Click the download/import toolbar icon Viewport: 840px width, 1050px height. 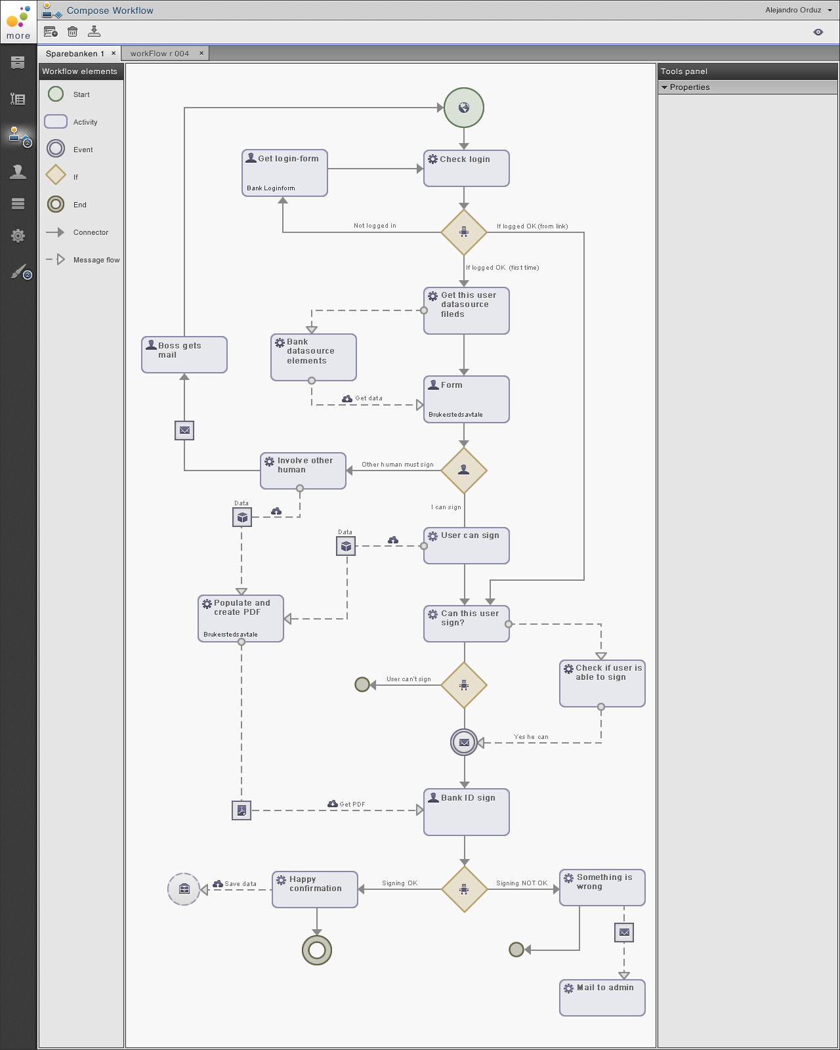pyautogui.click(x=94, y=31)
